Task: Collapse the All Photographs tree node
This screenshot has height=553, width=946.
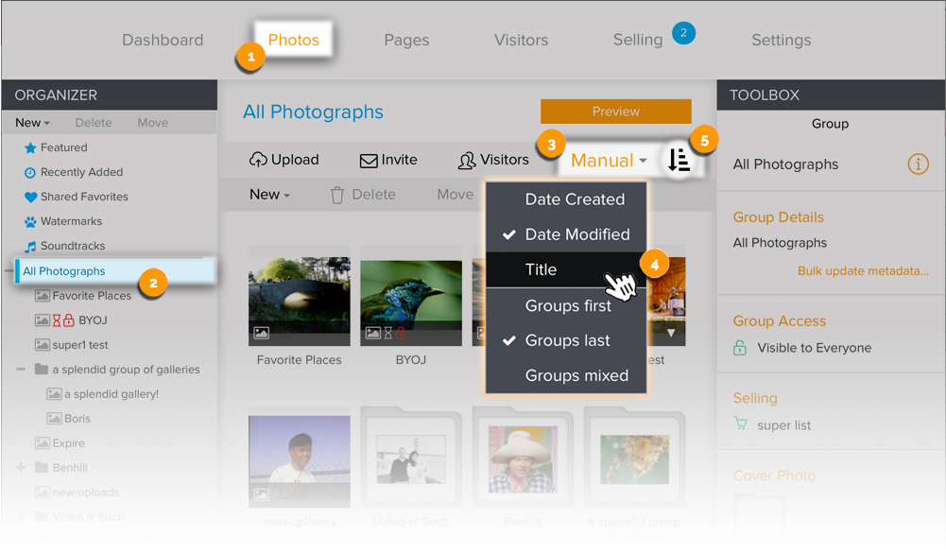Action: click(x=9, y=270)
